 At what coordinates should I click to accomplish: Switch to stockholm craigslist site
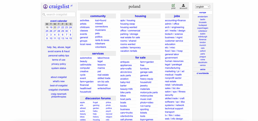203,62
